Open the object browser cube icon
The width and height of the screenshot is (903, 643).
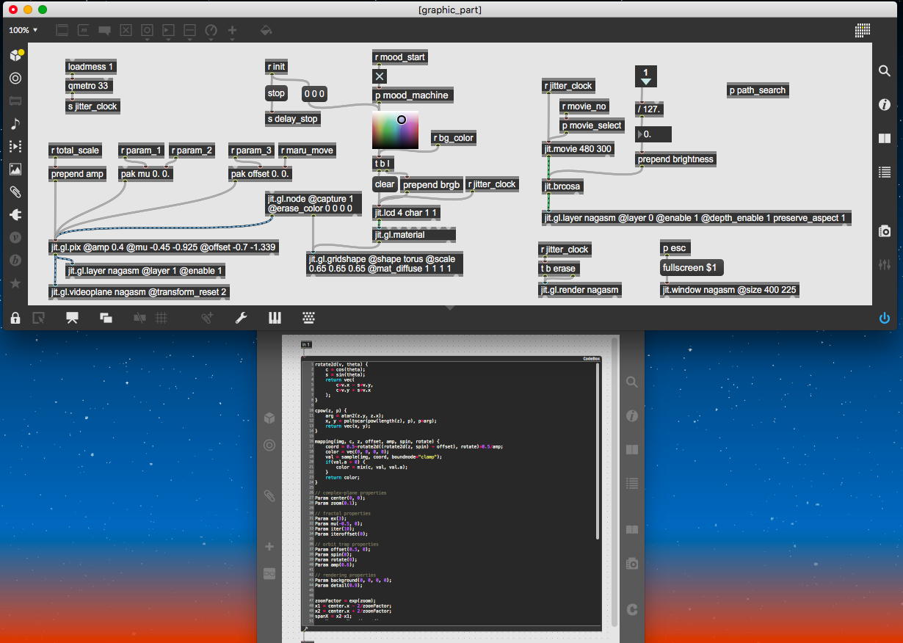(x=15, y=55)
